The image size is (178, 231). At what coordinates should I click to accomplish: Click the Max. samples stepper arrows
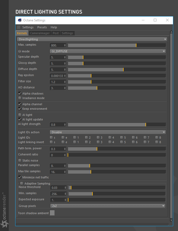(65, 45)
